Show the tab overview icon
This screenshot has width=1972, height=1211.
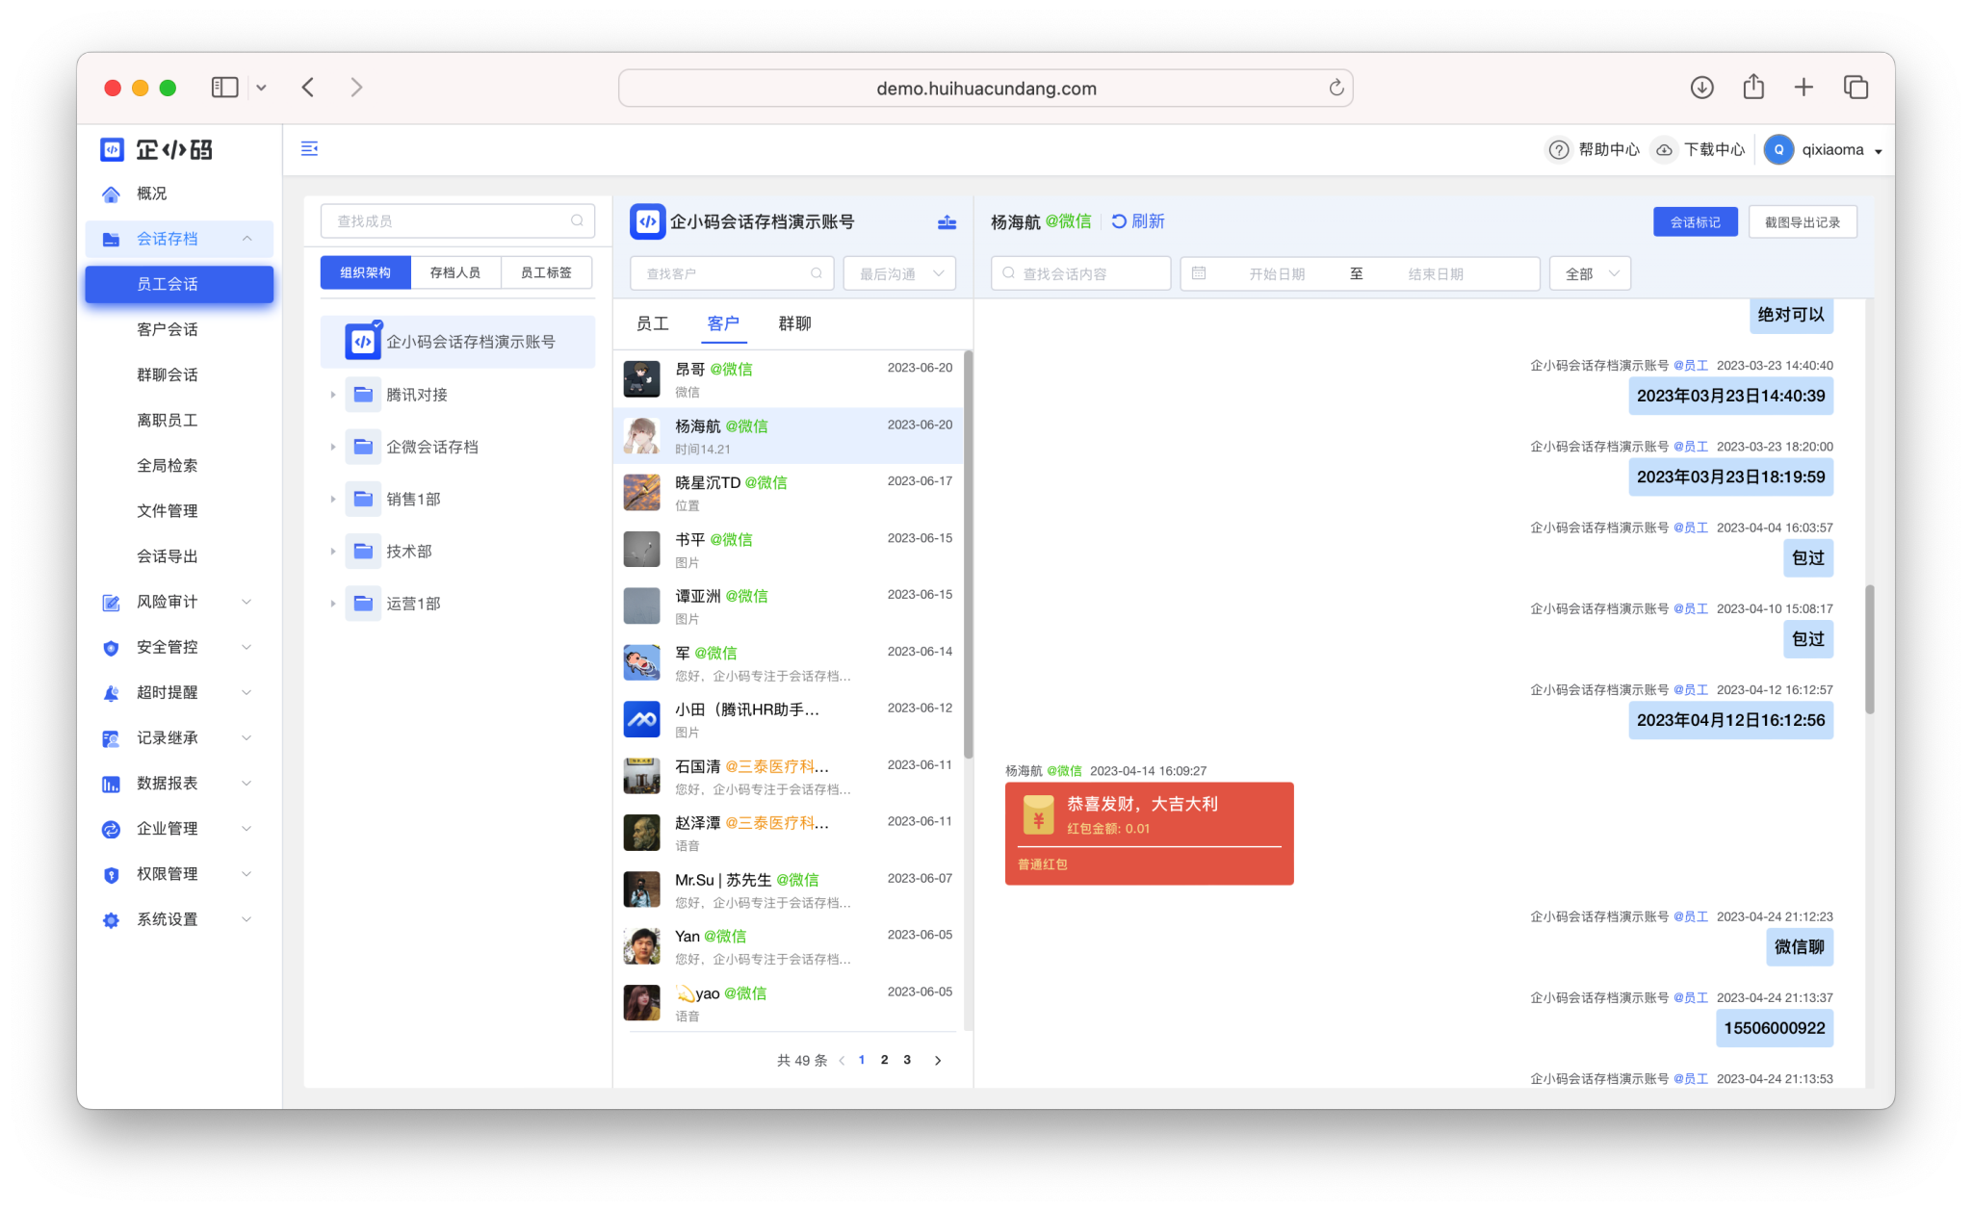[1855, 88]
